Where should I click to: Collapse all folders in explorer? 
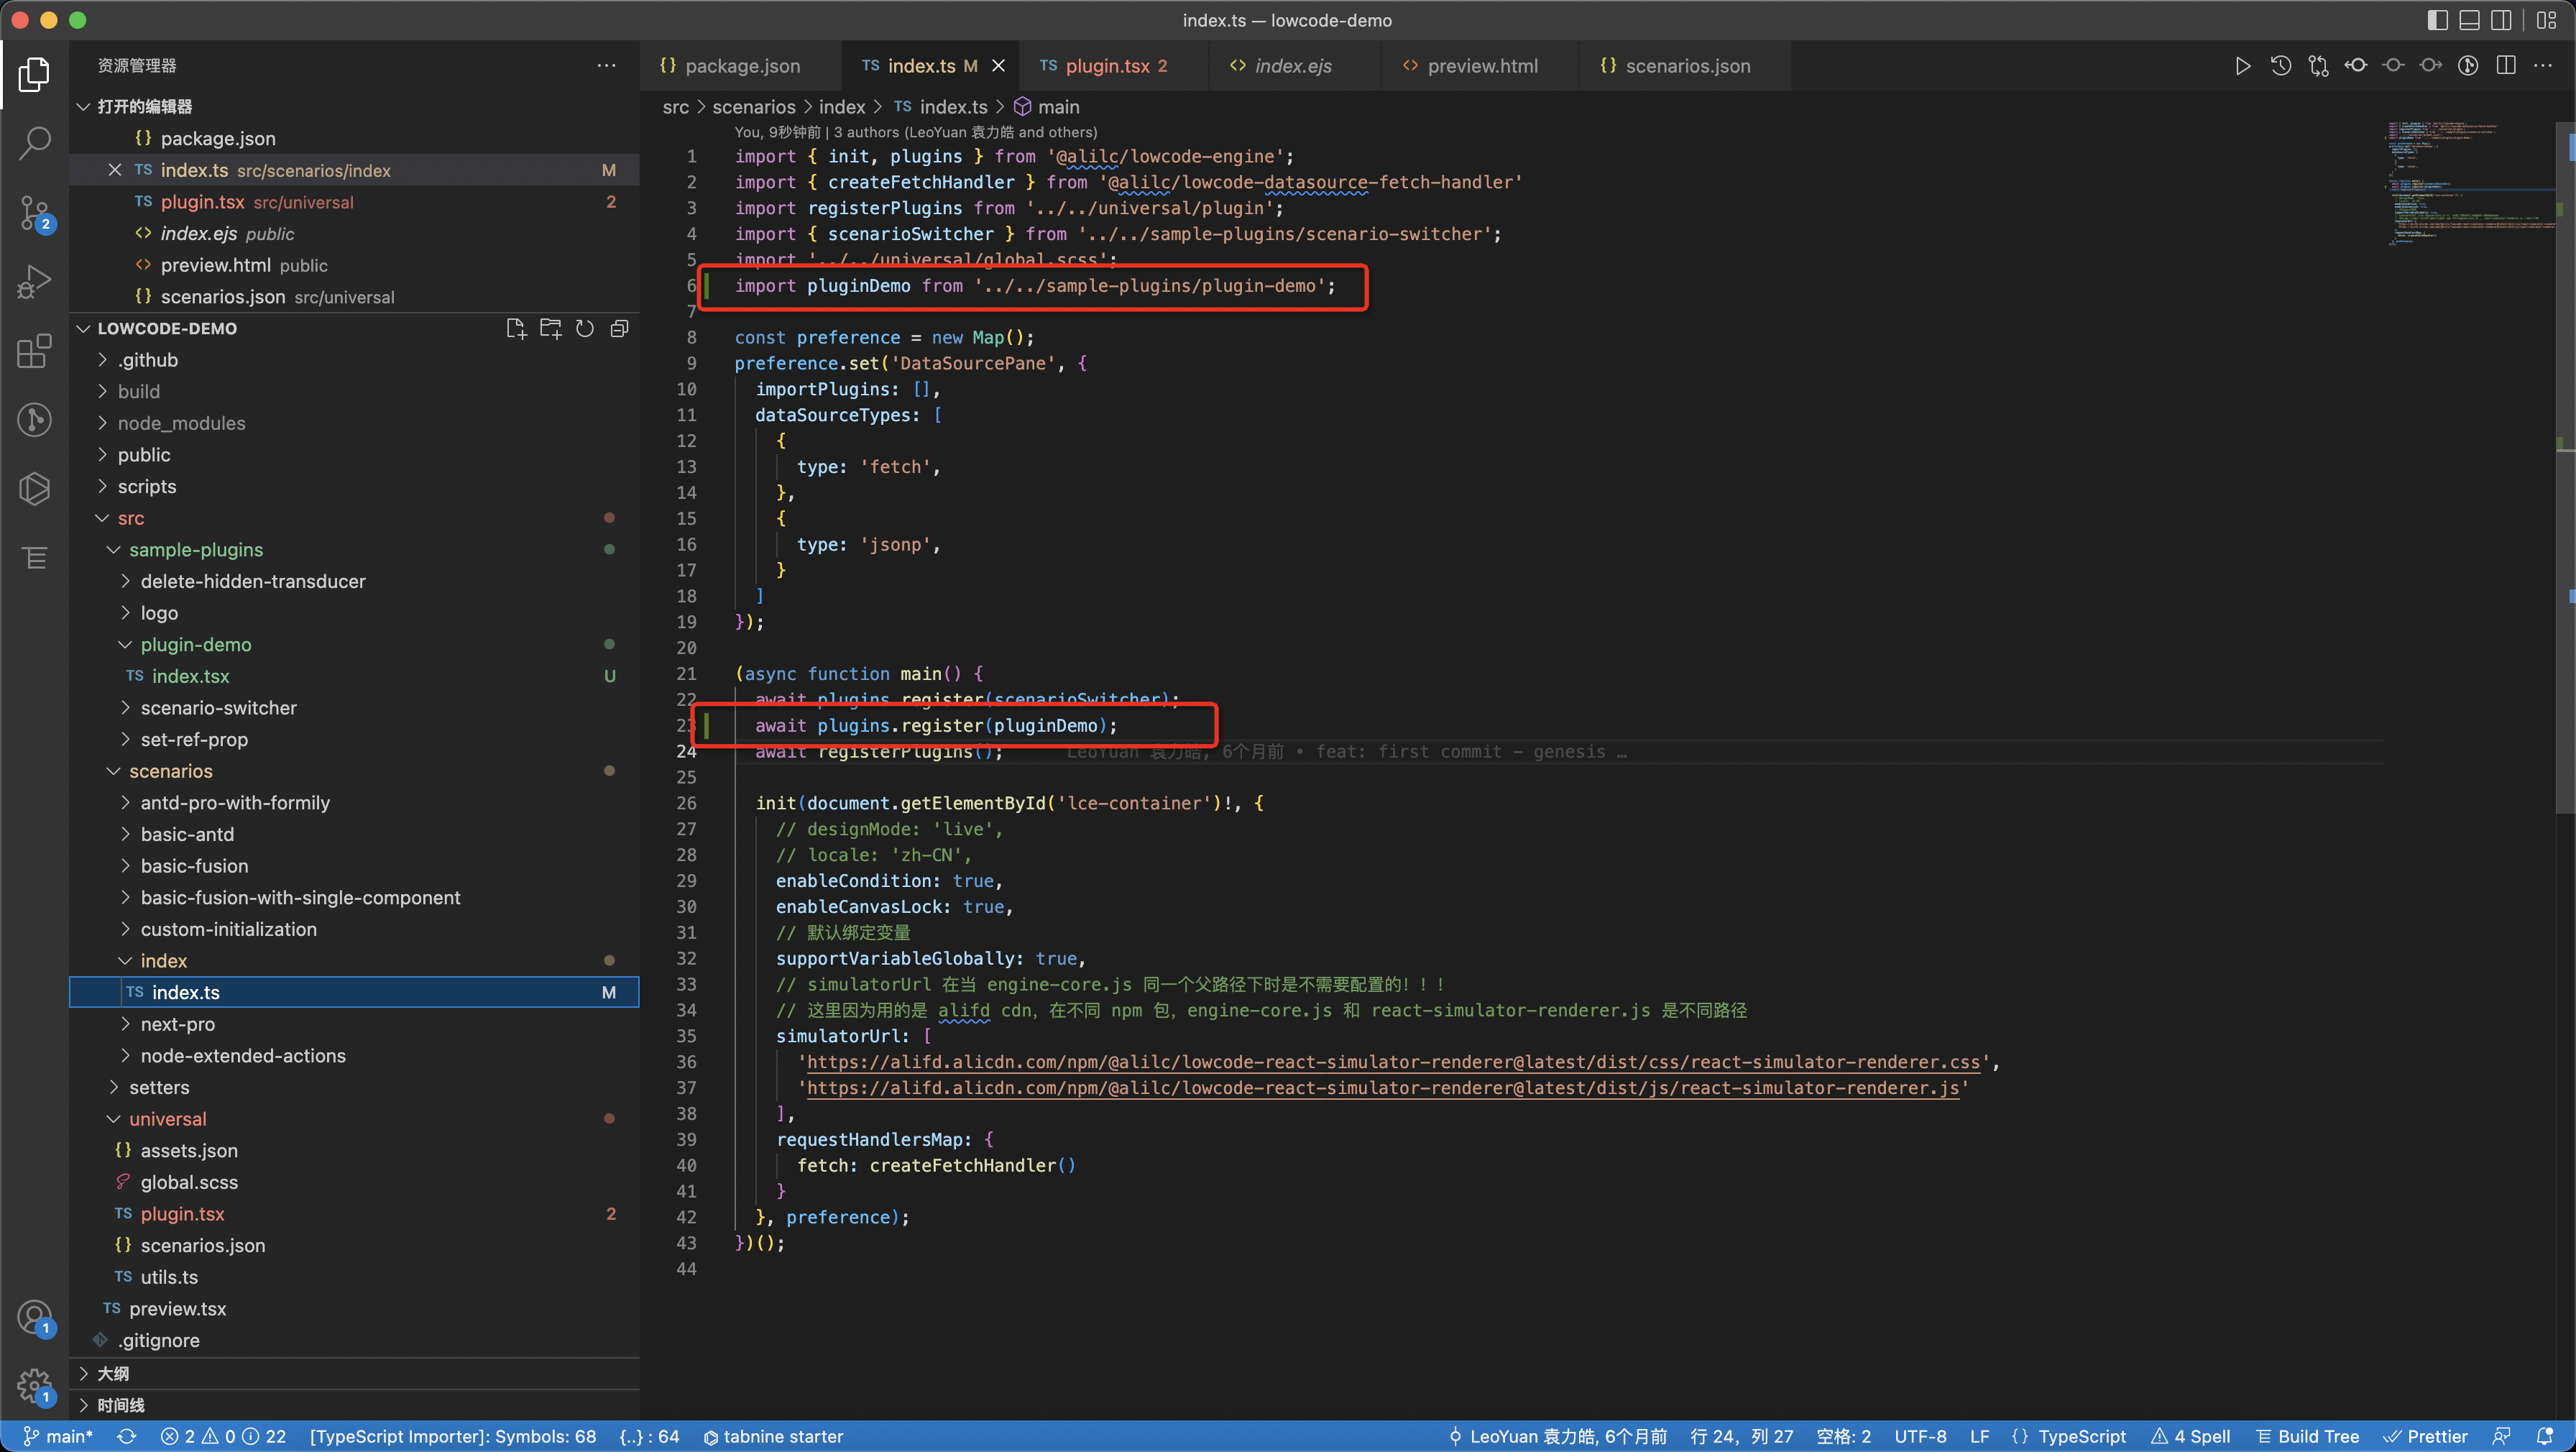coord(619,329)
